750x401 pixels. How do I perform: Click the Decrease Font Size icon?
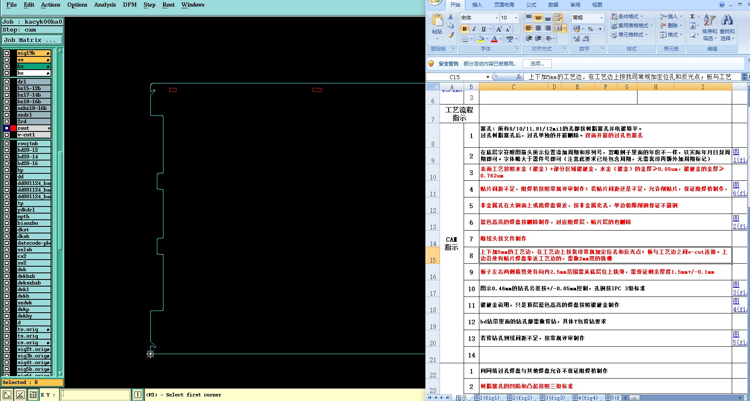[x=508, y=29]
